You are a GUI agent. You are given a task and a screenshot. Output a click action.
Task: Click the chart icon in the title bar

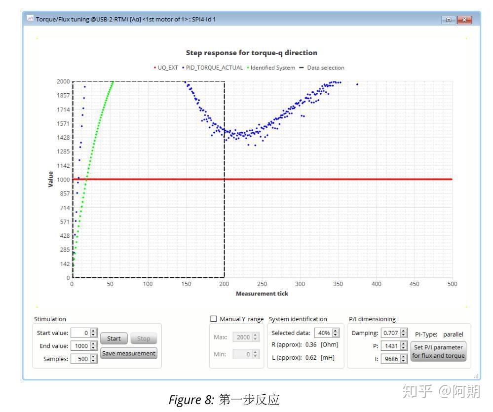tap(29, 18)
